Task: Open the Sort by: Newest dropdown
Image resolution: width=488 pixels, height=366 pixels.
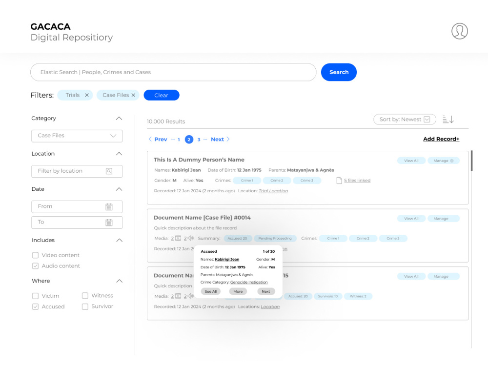Action: pos(405,120)
